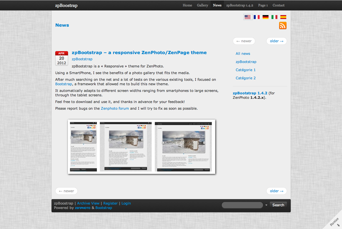Select All news in sidebar
342x229 pixels.
243,54
